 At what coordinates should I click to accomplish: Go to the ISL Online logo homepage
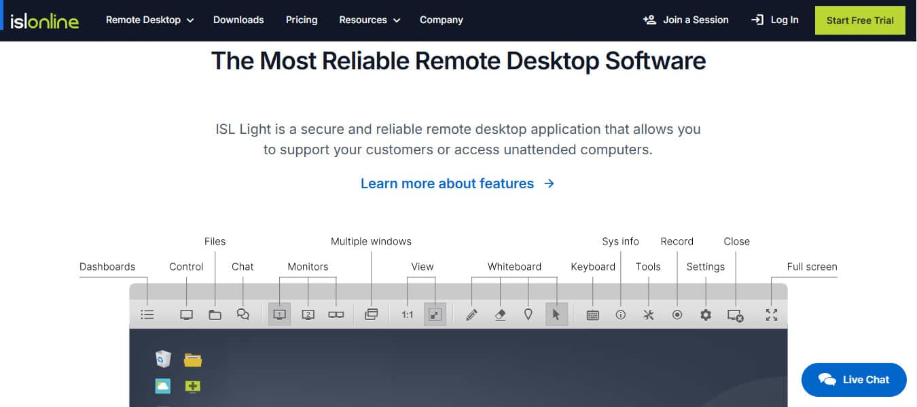(44, 20)
